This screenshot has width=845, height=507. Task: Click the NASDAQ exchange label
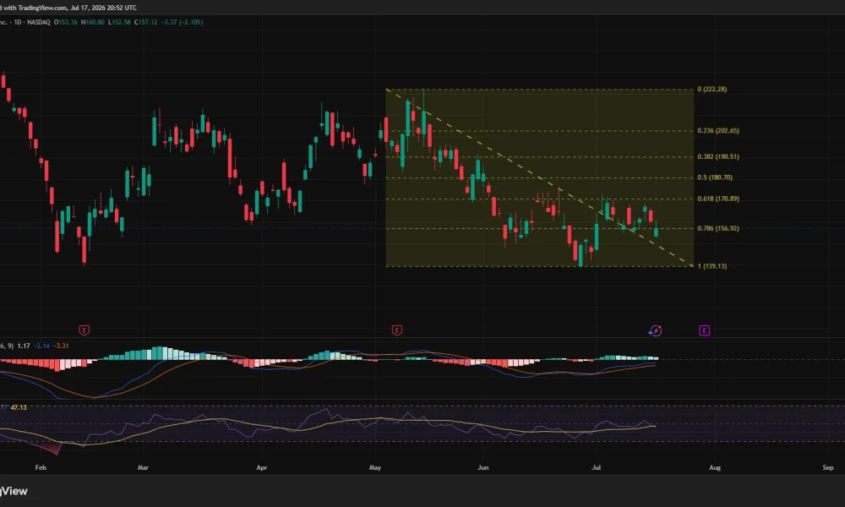(38, 22)
